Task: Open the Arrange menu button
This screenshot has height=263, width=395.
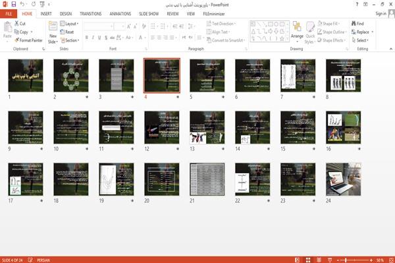Action: tap(297, 32)
